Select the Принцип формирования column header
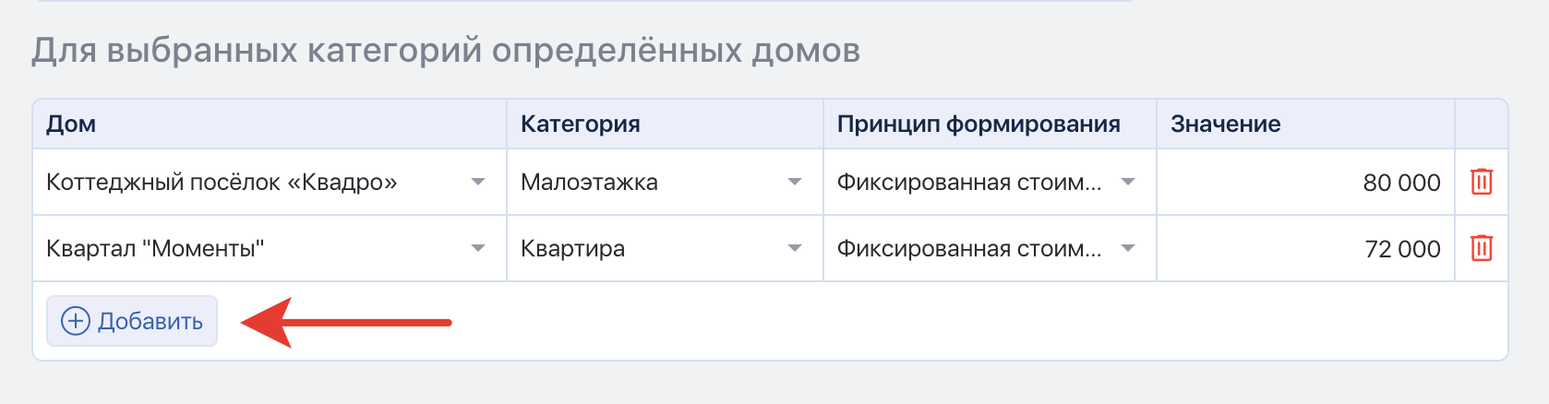The image size is (1549, 404). coord(978,125)
